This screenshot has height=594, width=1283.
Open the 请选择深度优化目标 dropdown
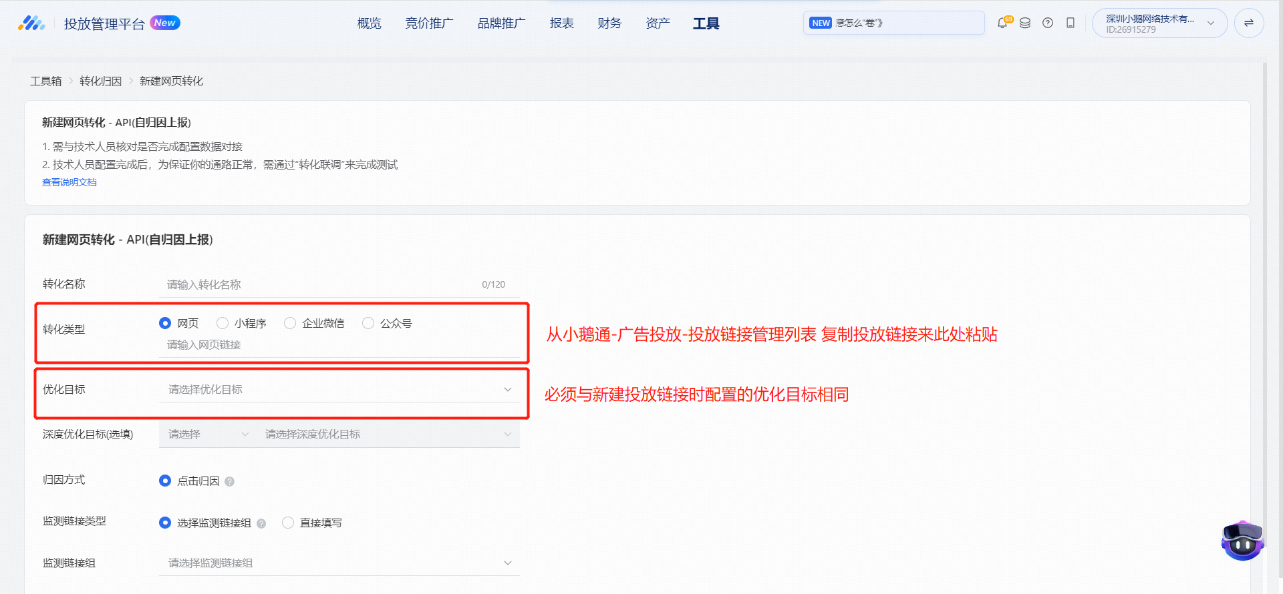[x=388, y=434]
